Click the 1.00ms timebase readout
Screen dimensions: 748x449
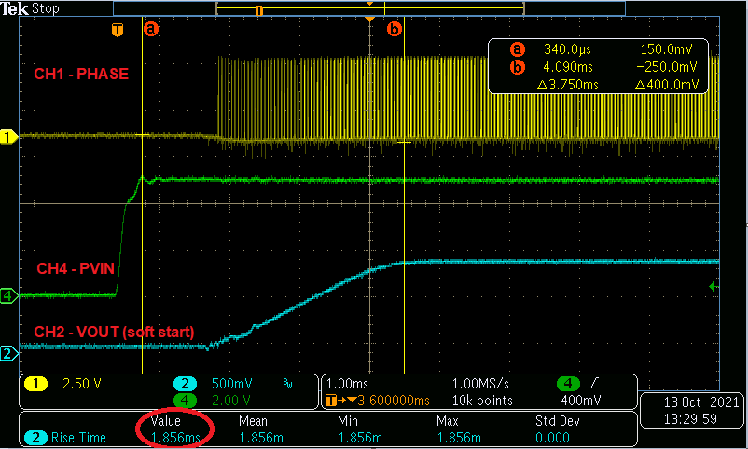pyautogui.click(x=347, y=384)
